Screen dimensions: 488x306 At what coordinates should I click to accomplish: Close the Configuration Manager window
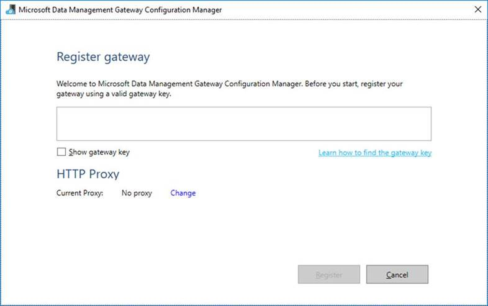point(477,10)
